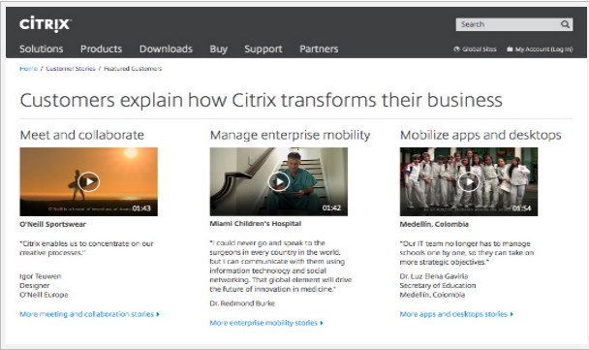Viewport: 589px width, 350px height.
Task: Open the Solutions menu
Action: pos(42,49)
